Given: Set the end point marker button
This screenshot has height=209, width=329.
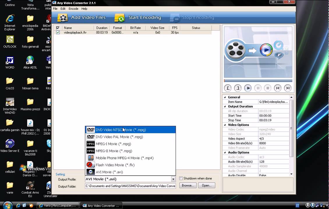Looking at the screenshot, I should click(x=238, y=88).
